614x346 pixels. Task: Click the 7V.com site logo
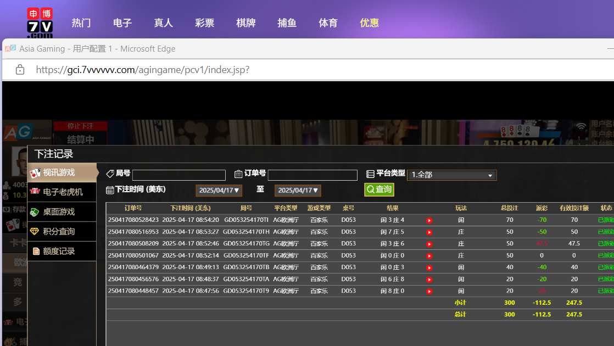click(40, 23)
